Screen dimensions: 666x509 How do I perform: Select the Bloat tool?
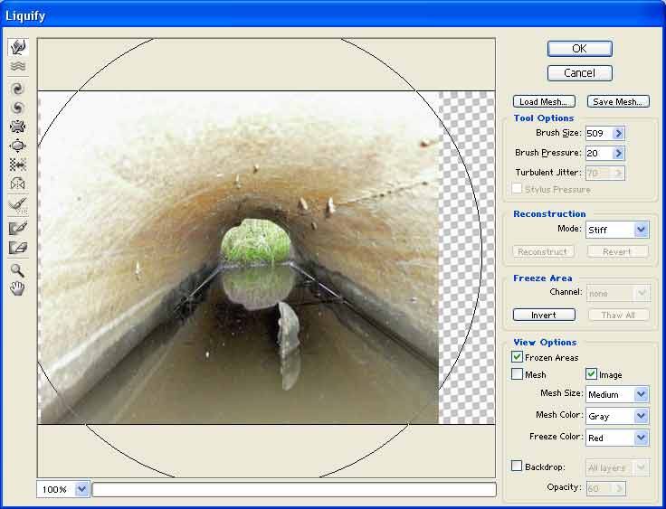[17, 146]
